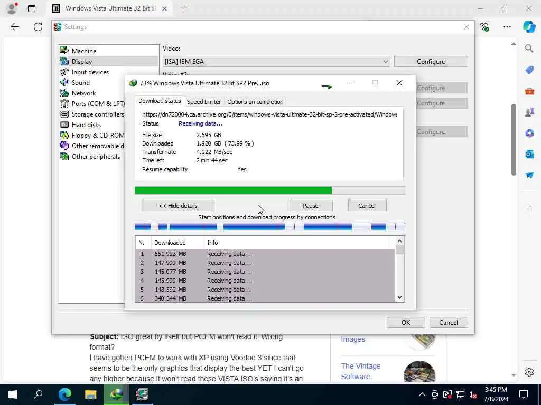Open the notification center icon

(524, 394)
